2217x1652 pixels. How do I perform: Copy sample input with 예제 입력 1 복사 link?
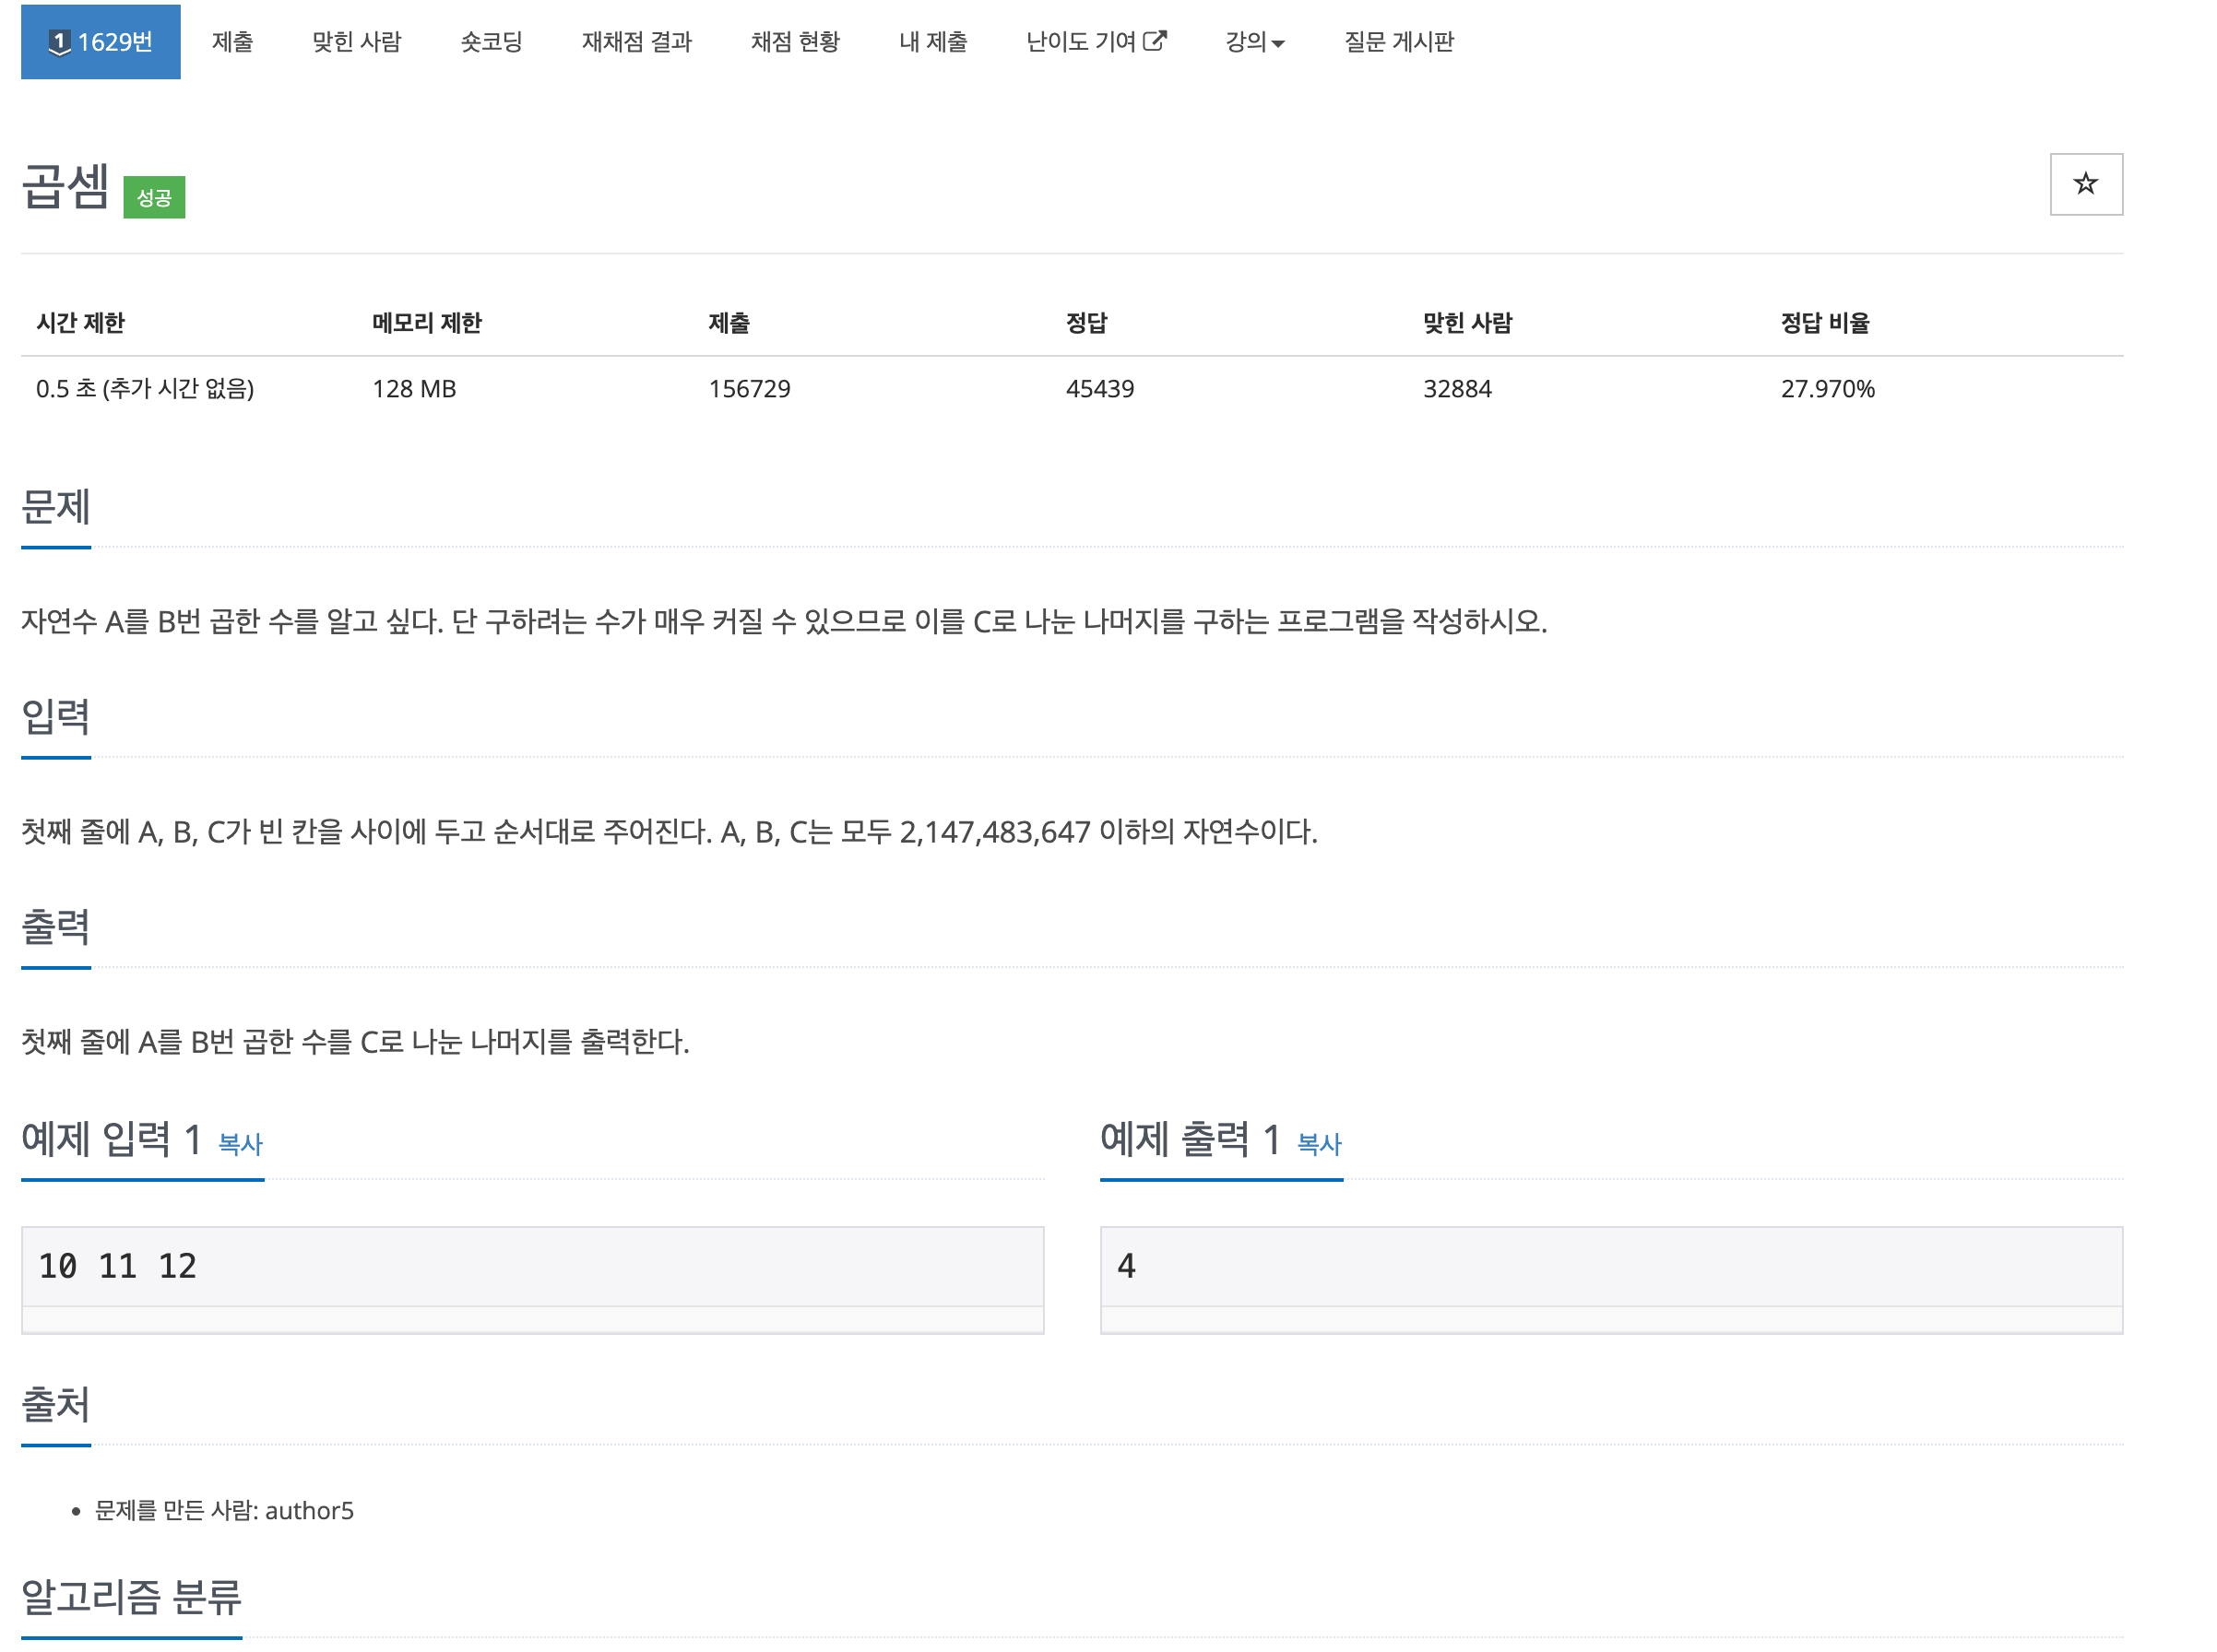239,1145
